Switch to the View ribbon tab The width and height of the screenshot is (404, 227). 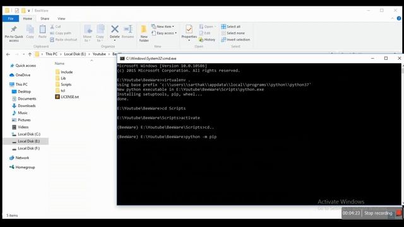click(61, 18)
